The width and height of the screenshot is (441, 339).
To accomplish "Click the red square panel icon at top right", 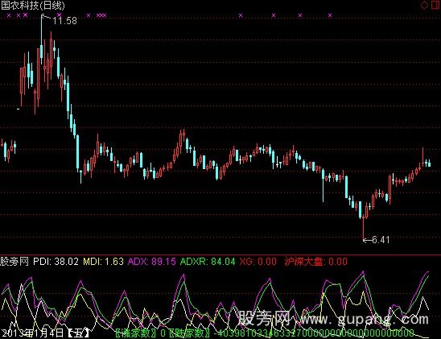I will (436, 5).
